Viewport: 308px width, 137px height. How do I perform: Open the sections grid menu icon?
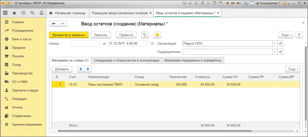coord(5,13)
